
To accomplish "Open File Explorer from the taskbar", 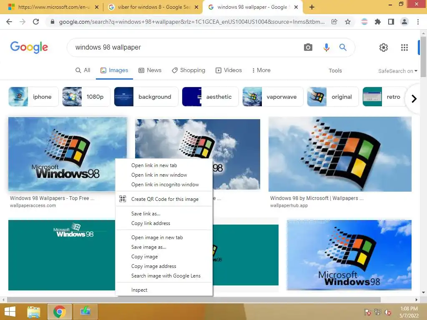I will [x=34, y=312].
